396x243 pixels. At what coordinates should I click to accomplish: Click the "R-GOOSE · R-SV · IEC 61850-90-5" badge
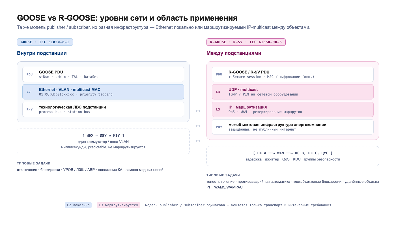[x=246, y=42]
